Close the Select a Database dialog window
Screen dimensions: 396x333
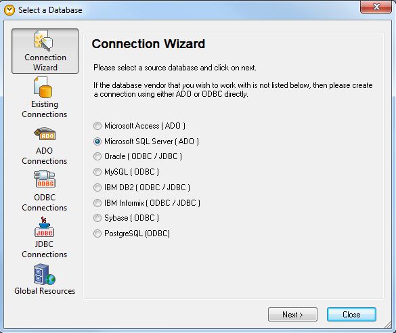tap(376, 7)
